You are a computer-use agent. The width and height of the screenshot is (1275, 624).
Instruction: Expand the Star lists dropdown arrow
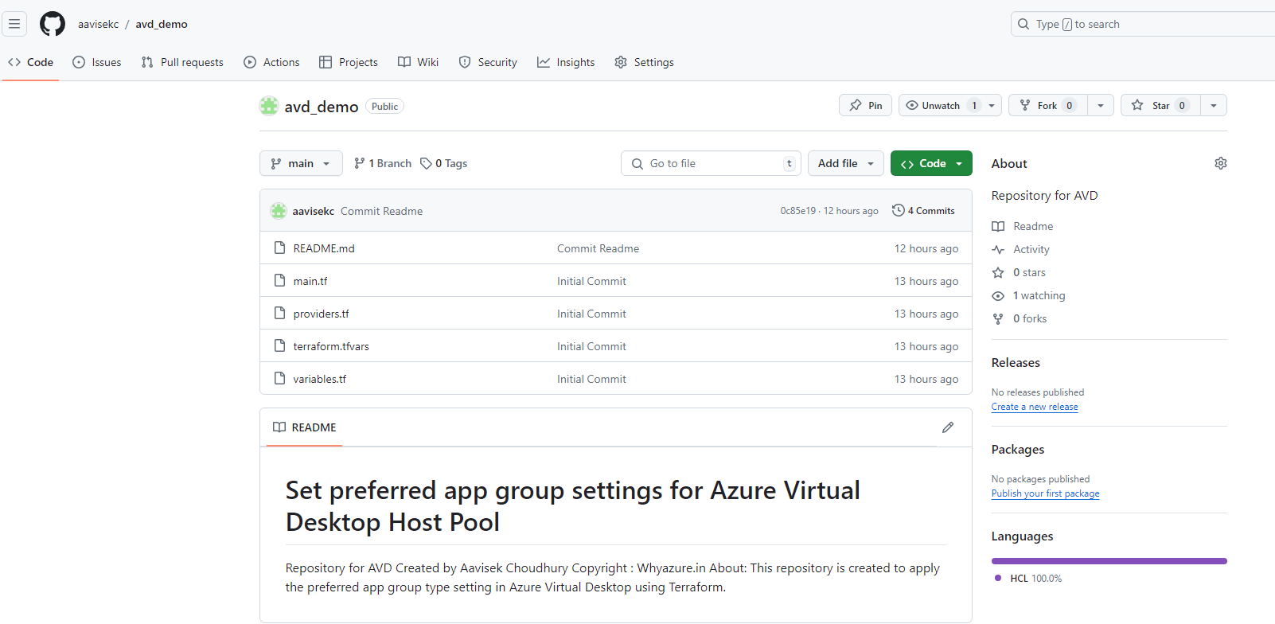(1214, 105)
